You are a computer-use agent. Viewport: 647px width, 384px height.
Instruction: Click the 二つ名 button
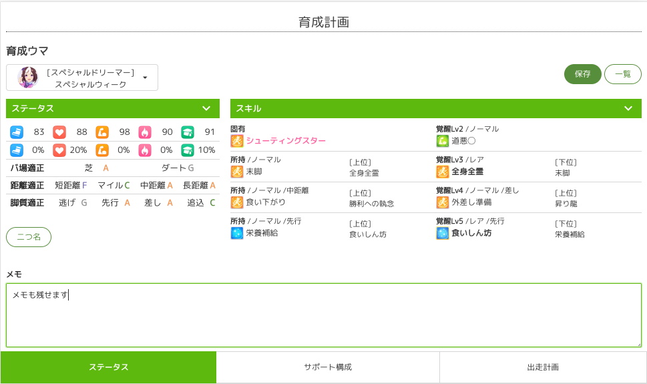point(29,237)
